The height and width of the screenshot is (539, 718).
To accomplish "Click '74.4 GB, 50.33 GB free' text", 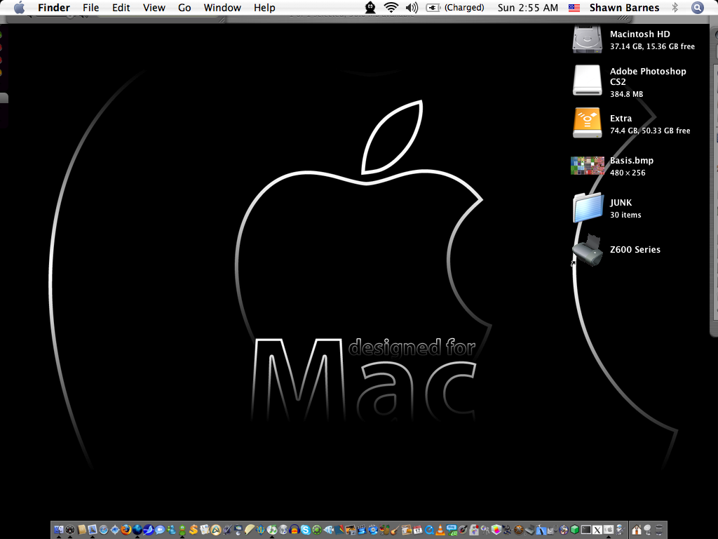I will [x=650, y=131].
